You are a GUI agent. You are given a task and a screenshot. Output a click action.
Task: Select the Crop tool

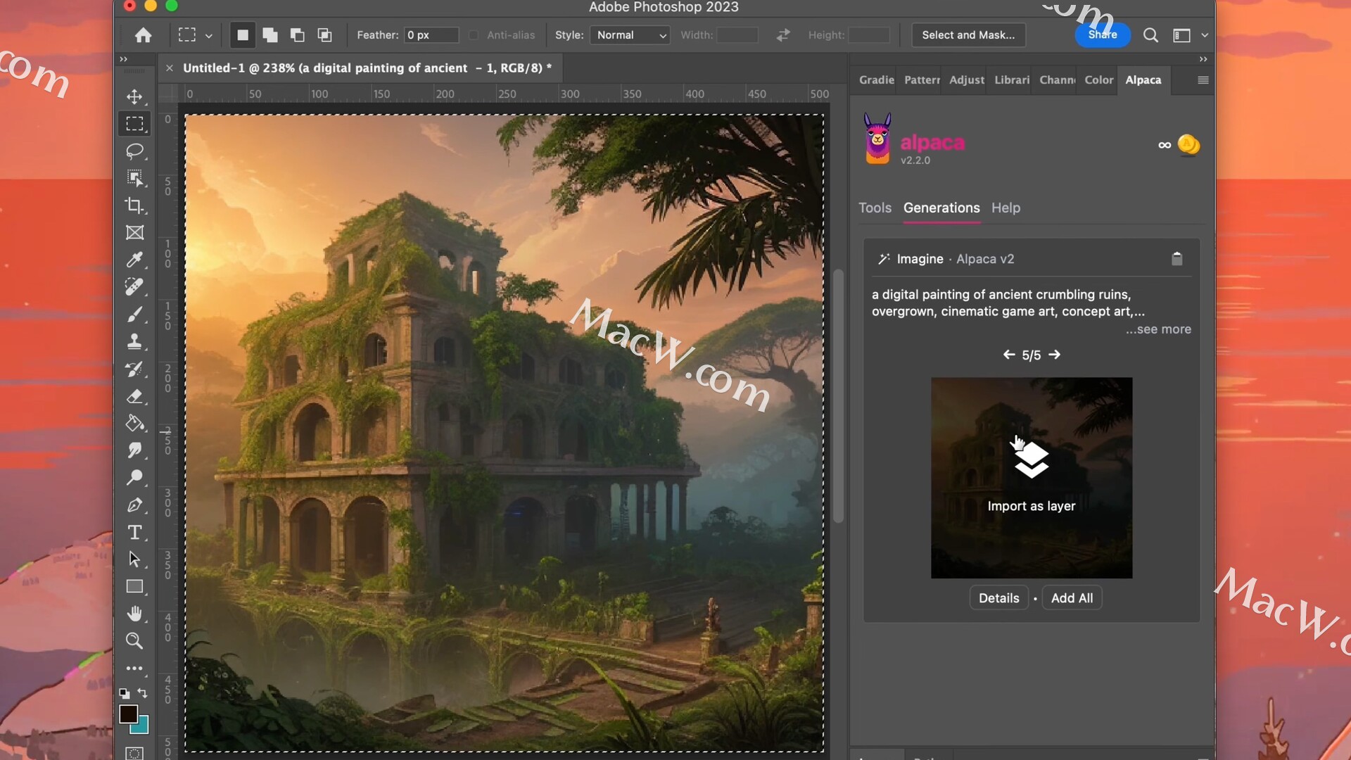134,205
